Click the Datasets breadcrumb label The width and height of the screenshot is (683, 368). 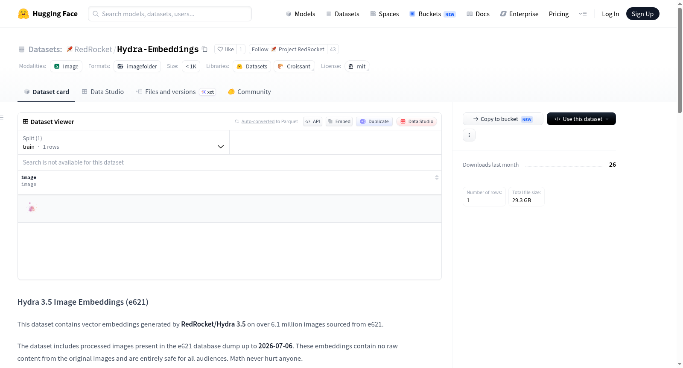[45, 49]
